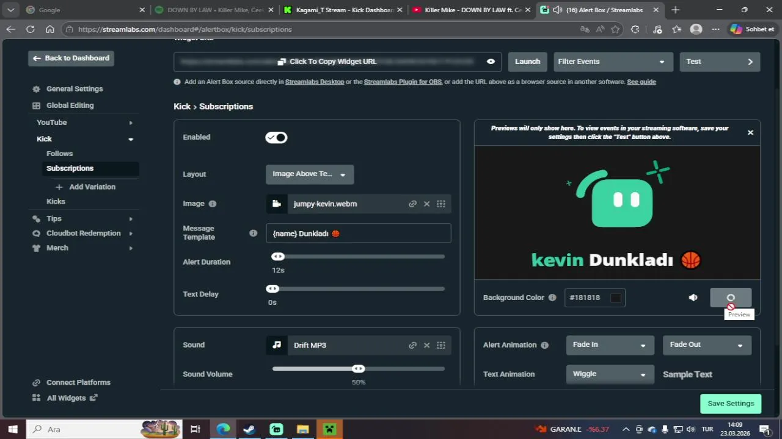Open the See guide link

click(x=641, y=82)
